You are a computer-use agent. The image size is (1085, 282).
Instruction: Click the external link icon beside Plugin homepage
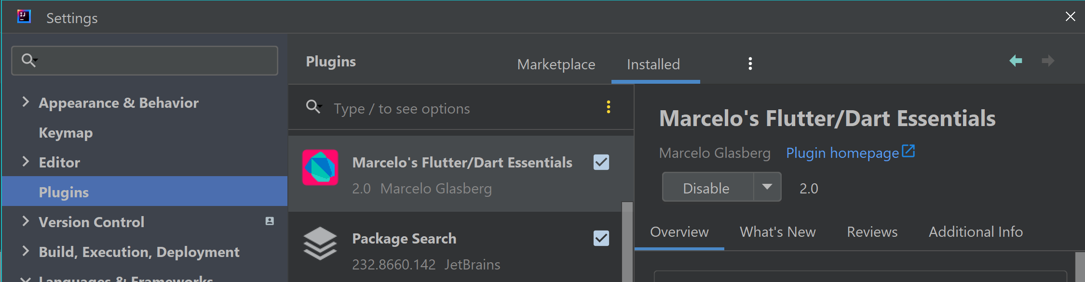click(909, 151)
